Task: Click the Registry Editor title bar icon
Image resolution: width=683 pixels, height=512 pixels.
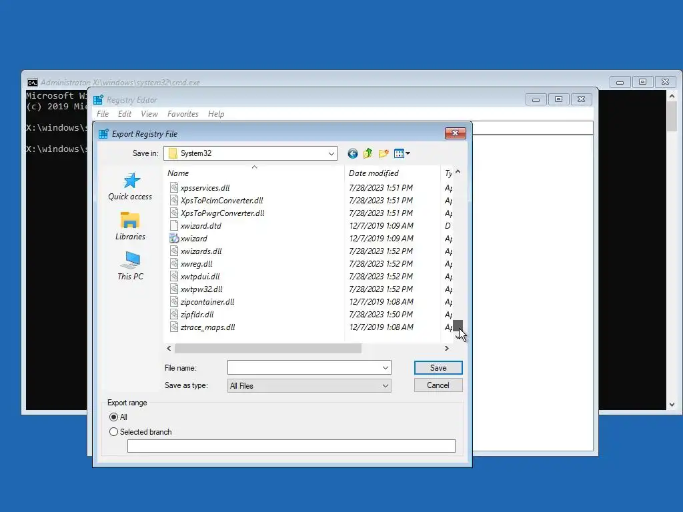Action: click(99, 100)
